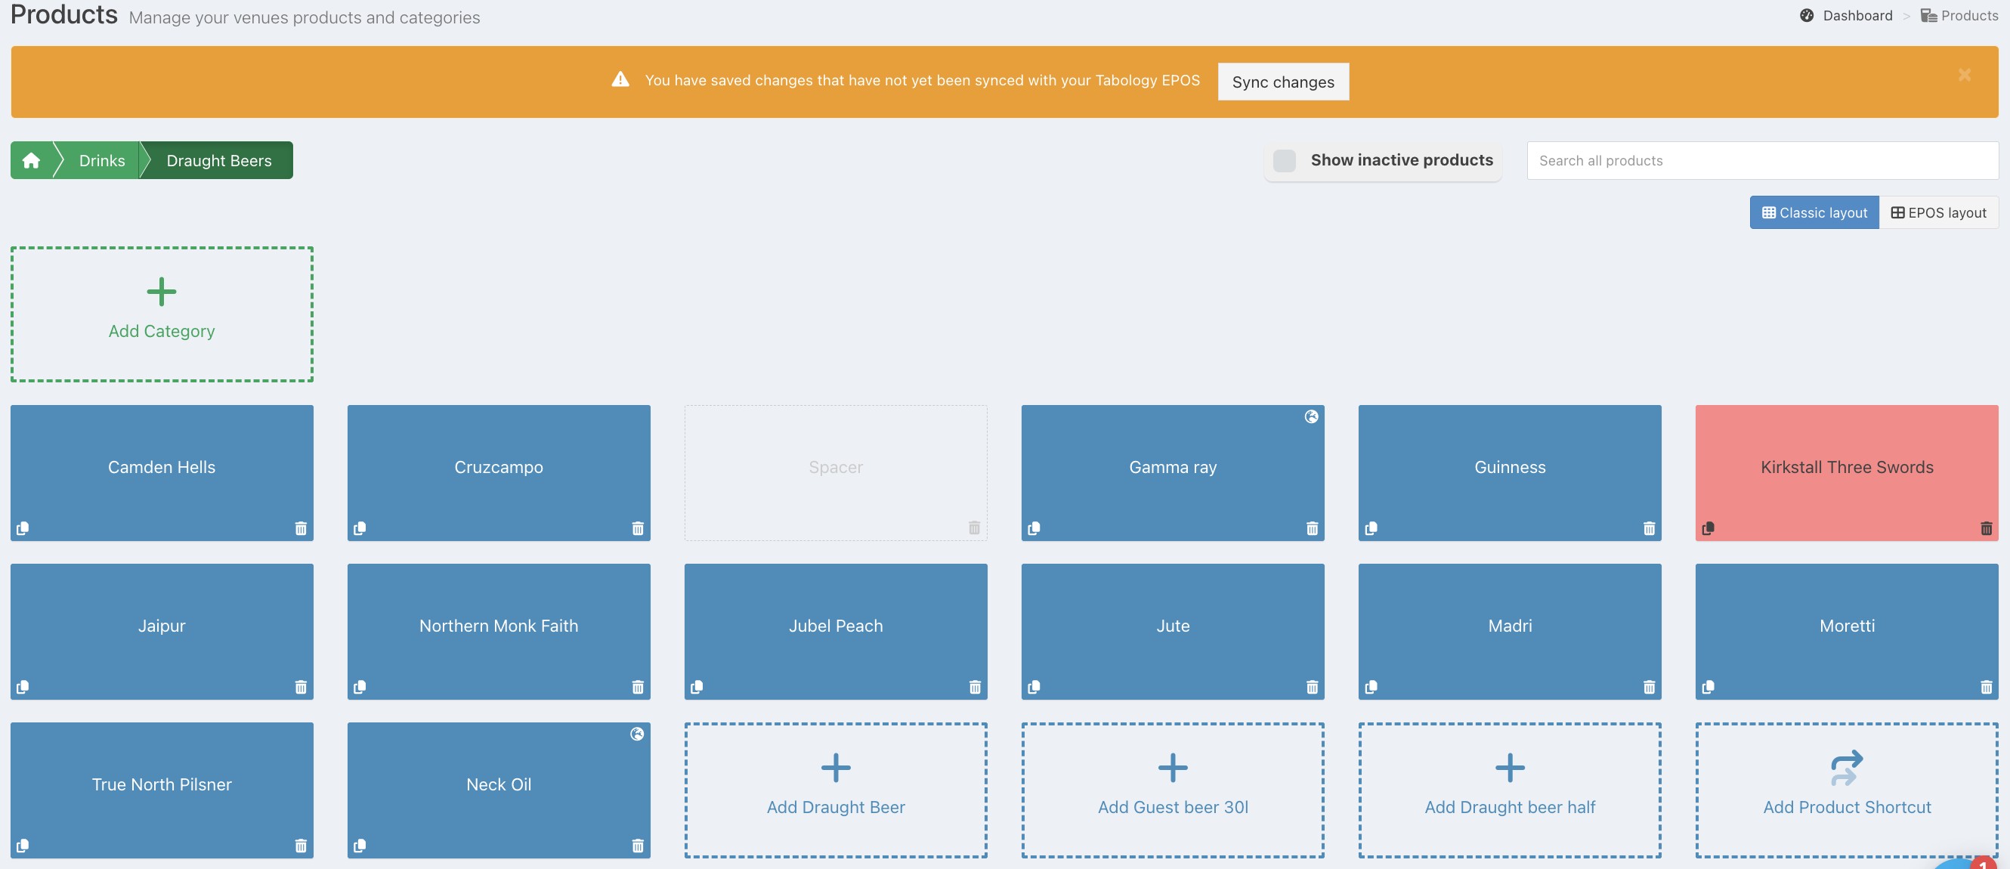The height and width of the screenshot is (869, 2010).
Task: Click the globe icon on Gamma ray
Action: click(1312, 416)
